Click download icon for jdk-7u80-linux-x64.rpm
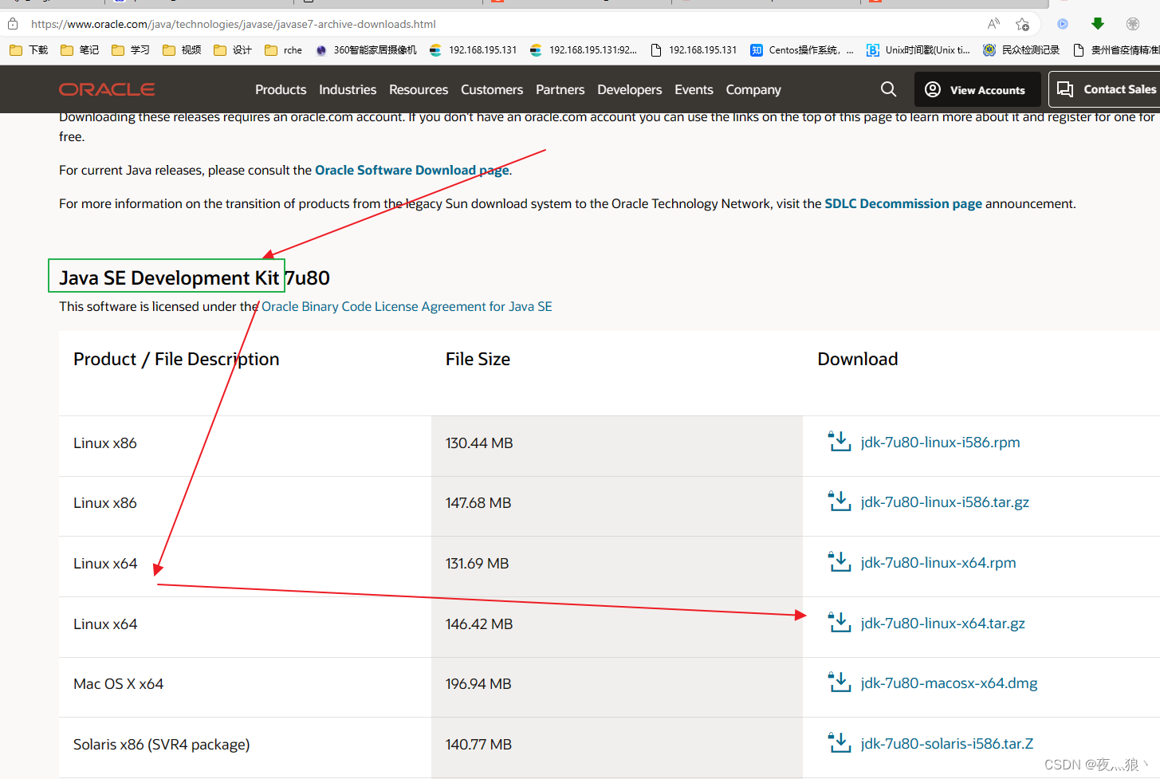The height and width of the screenshot is (779, 1160). coord(840,561)
